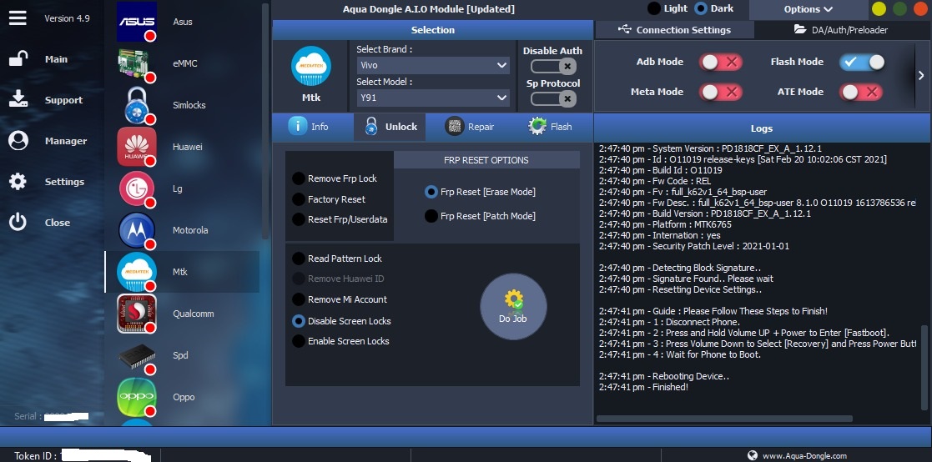Click the USB icon in Connection Settings

(625, 29)
